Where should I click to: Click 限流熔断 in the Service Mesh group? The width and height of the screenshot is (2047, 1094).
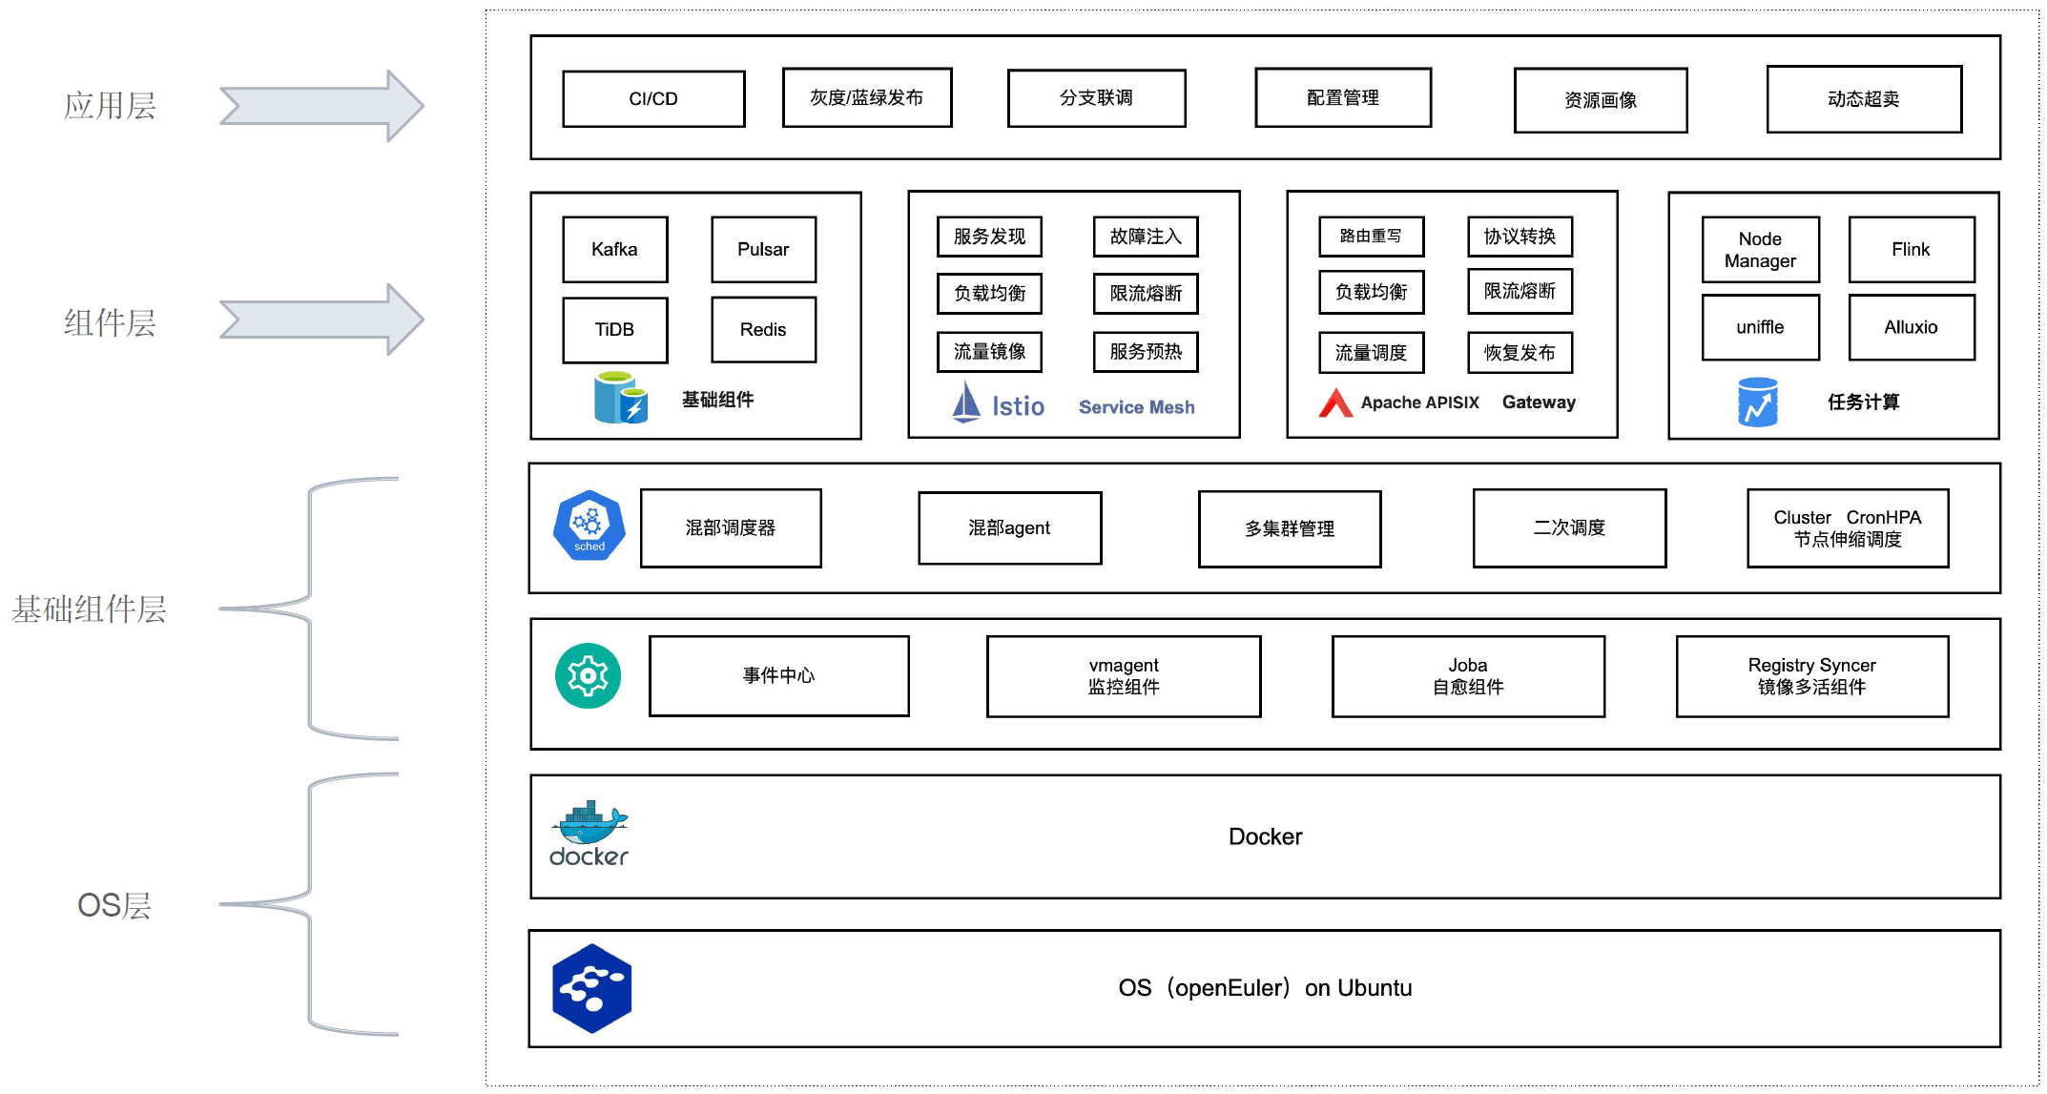(x=1146, y=294)
